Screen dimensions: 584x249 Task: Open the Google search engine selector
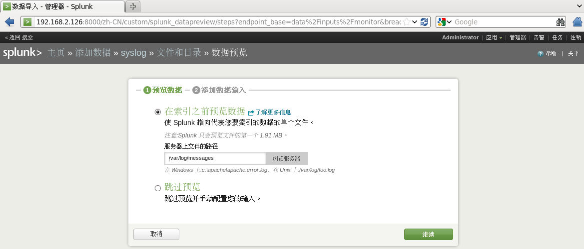click(444, 22)
